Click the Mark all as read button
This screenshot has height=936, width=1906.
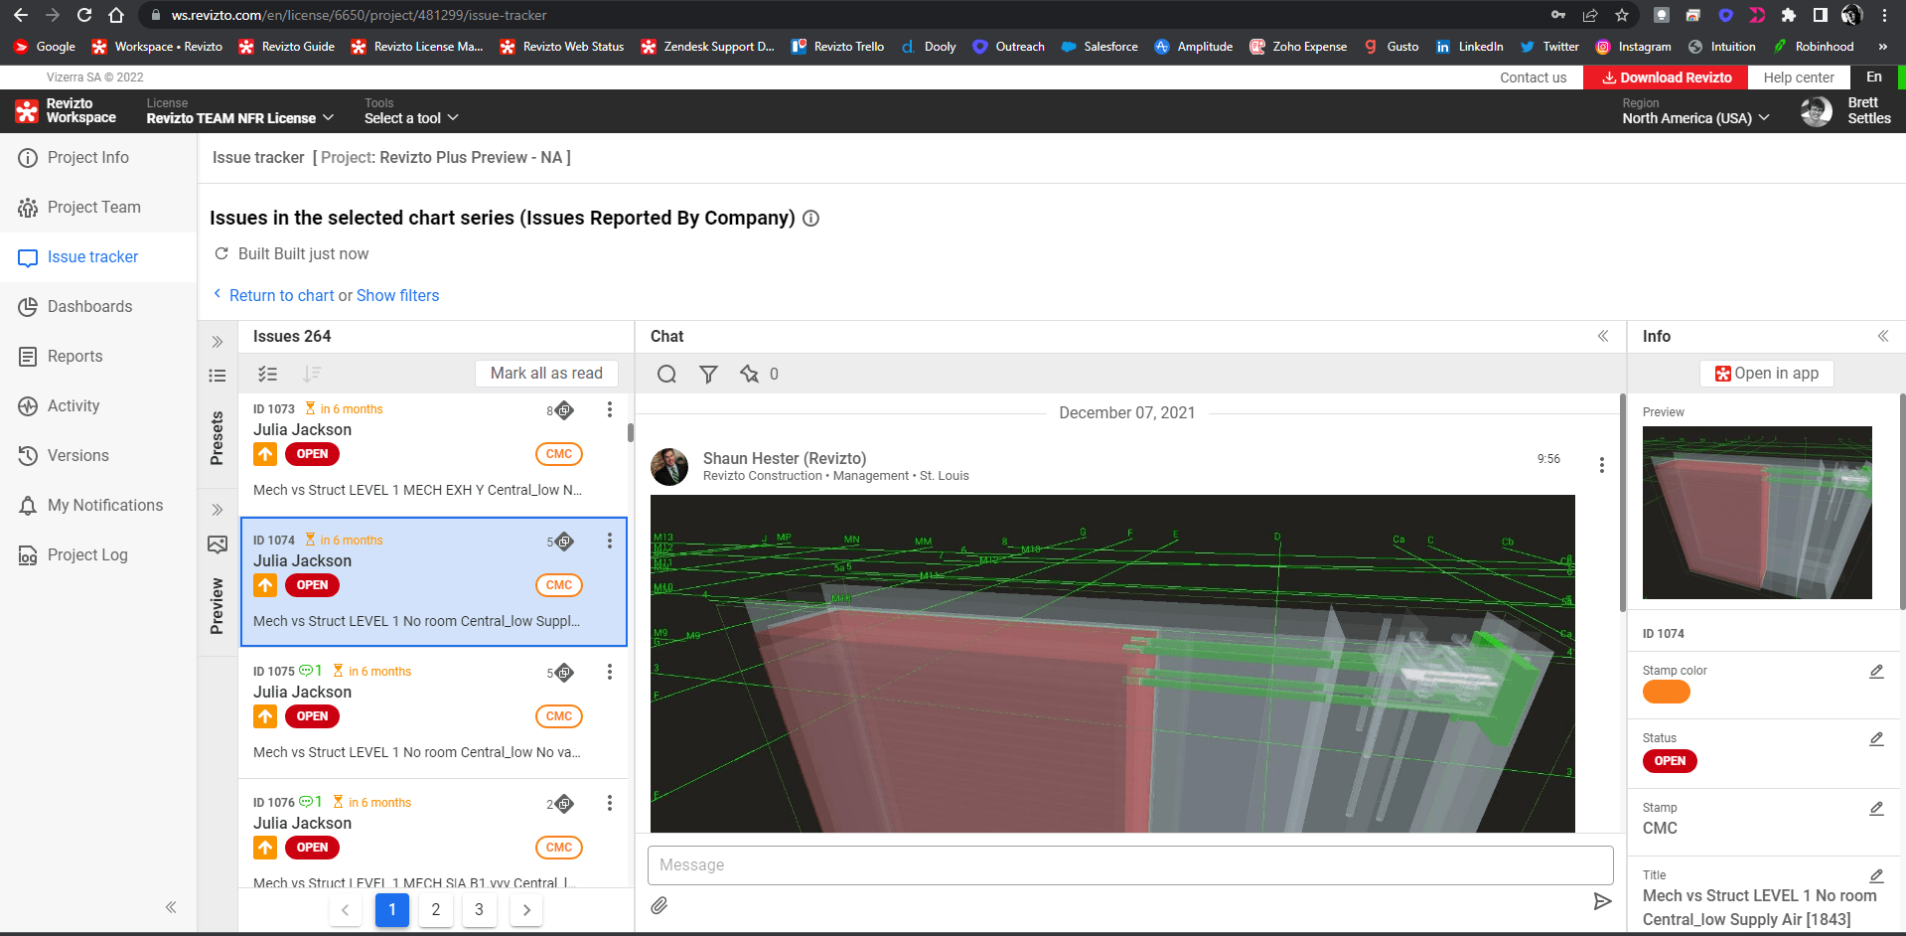coord(546,373)
